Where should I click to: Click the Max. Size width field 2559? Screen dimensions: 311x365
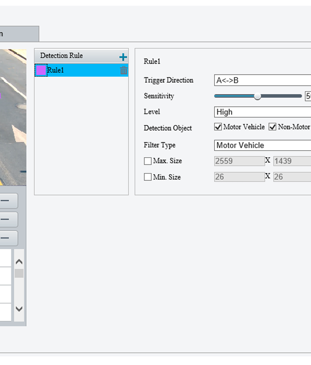coord(239,161)
